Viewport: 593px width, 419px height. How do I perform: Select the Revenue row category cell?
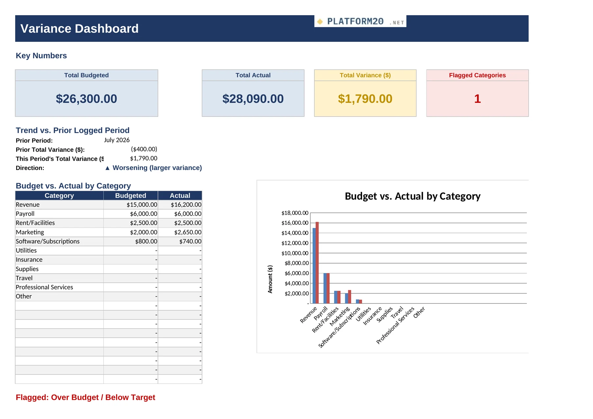[x=59, y=205]
